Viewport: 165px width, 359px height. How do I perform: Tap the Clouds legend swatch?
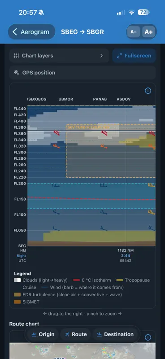pyautogui.click(x=17, y=280)
